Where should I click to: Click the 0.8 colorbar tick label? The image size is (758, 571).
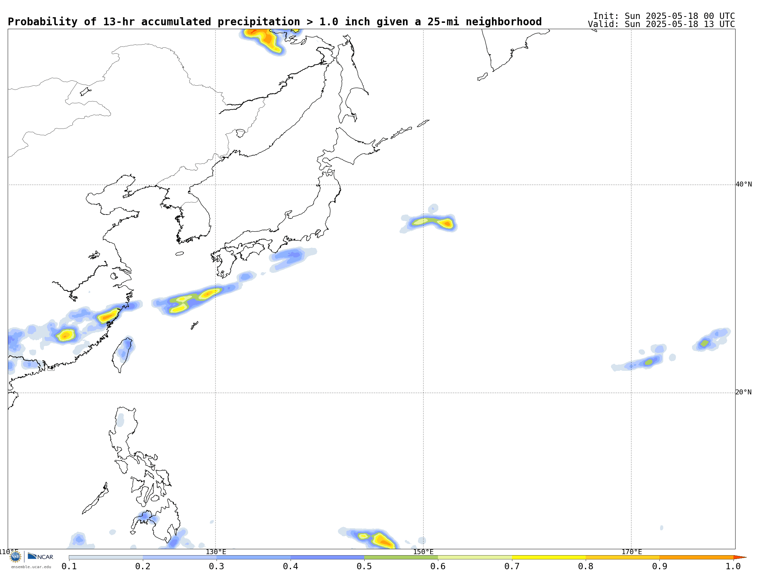pos(586,566)
